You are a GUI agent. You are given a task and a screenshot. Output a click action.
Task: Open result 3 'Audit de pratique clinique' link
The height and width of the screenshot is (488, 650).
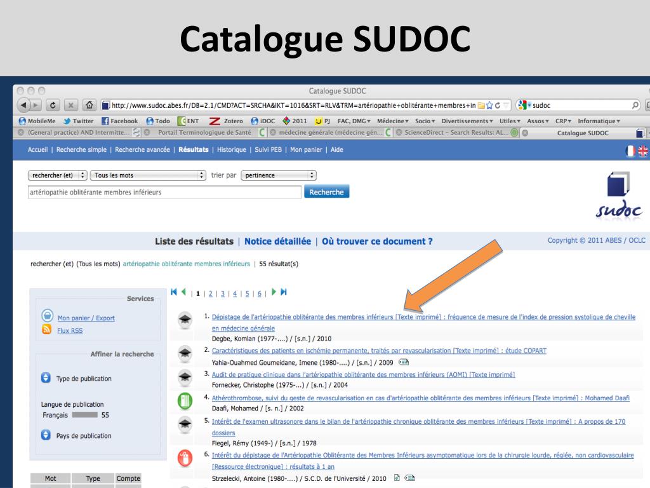(x=363, y=374)
